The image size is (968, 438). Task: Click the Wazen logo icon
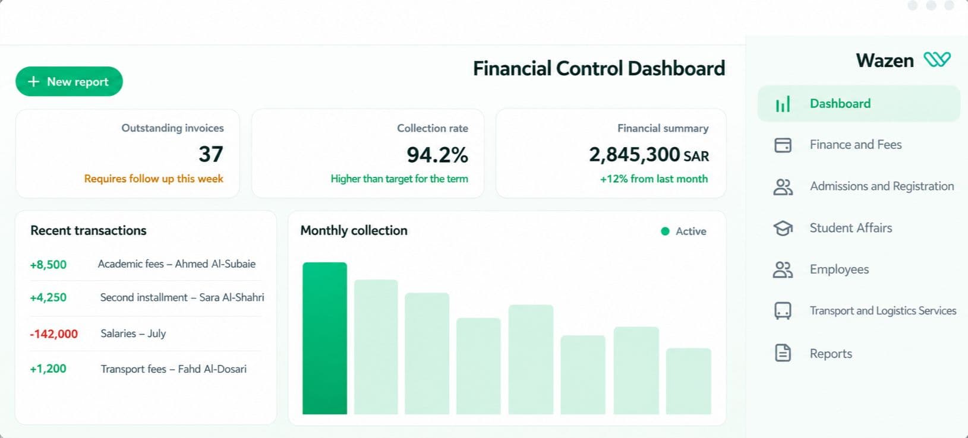[x=937, y=59]
